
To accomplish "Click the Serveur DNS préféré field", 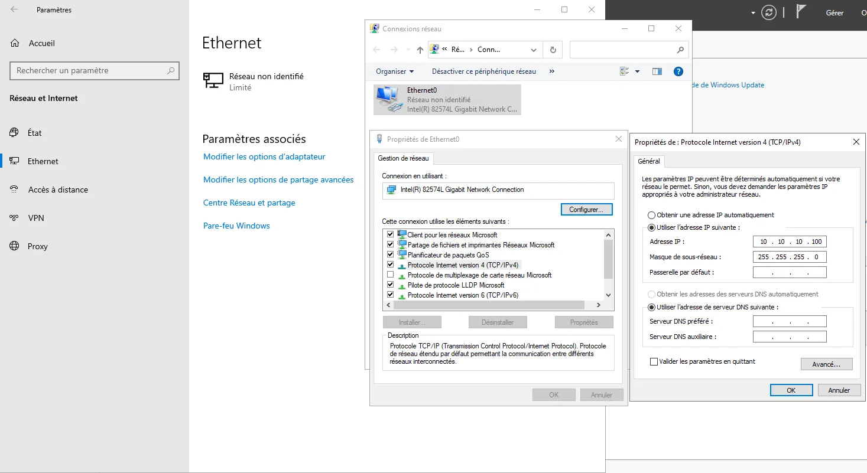I will [790, 321].
